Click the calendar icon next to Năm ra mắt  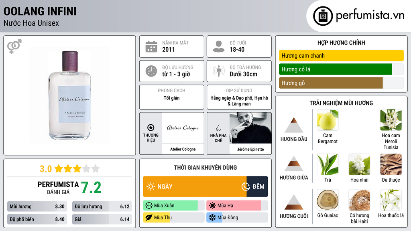[151, 47]
